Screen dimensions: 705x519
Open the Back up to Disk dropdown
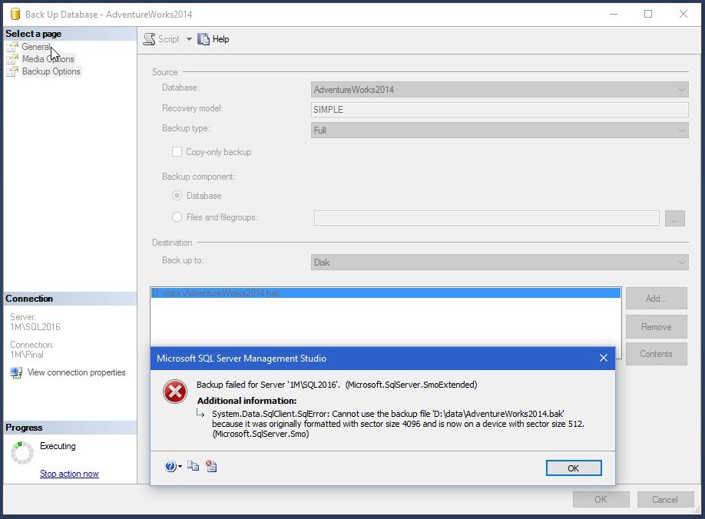pyautogui.click(x=499, y=263)
